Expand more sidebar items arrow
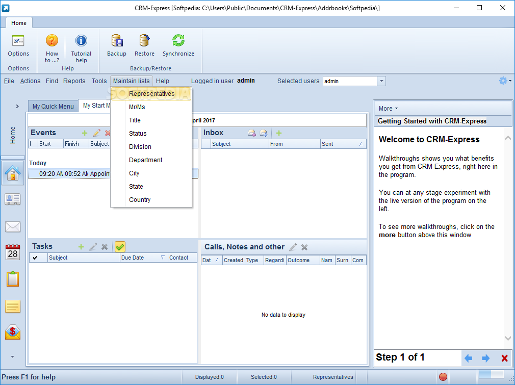This screenshot has height=385, width=515. point(12,357)
